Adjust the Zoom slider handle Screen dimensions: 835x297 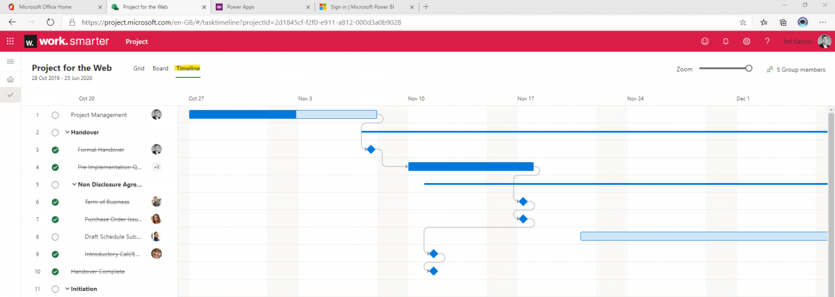click(749, 68)
